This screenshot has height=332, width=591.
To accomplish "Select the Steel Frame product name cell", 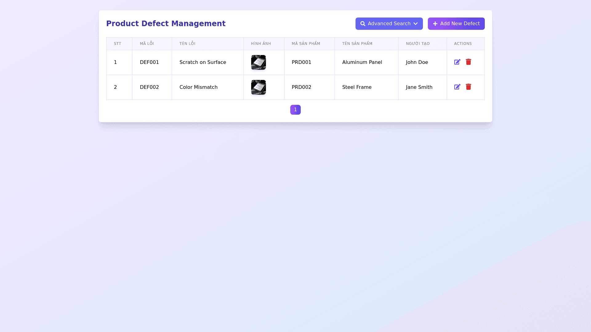I will pyautogui.click(x=357, y=87).
